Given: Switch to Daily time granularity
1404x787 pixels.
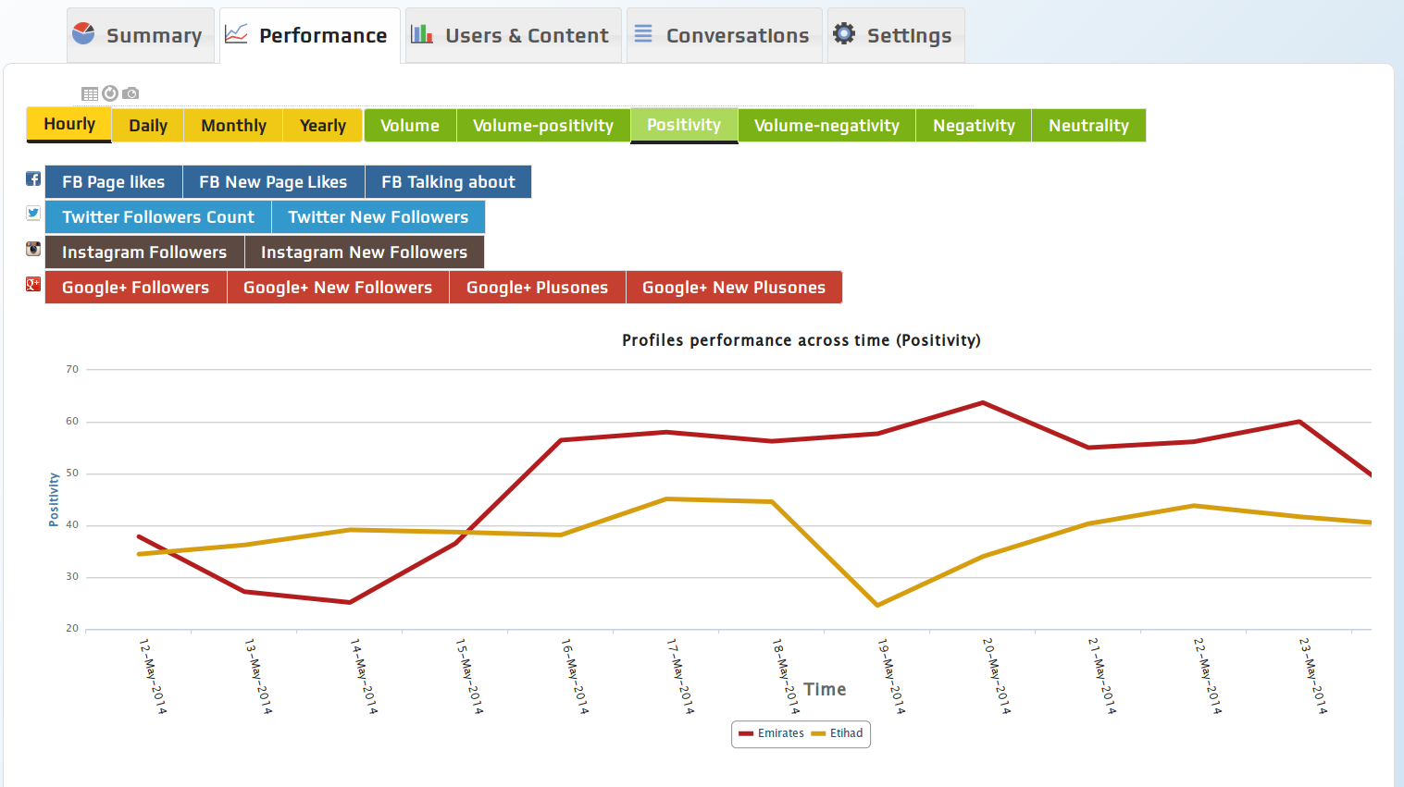Looking at the screenshot, I should (148, 126).
